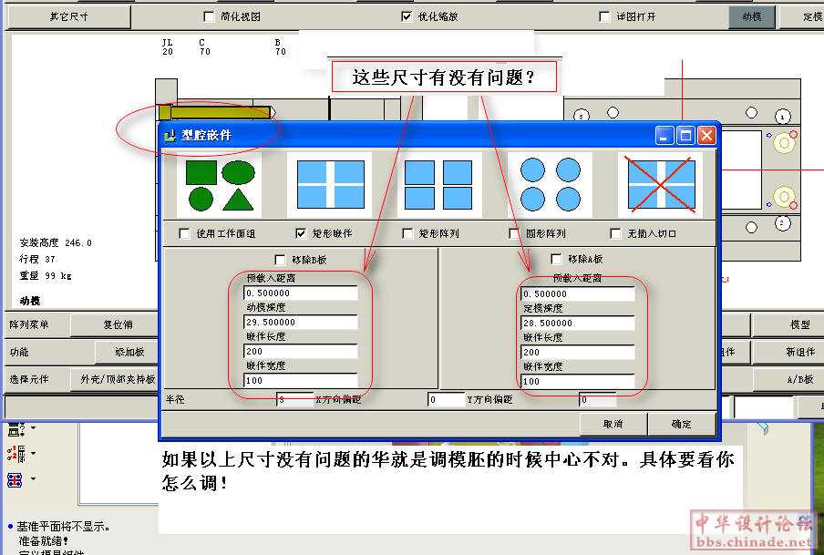
Task: Click the blue-red mold layout toolbar icon
Action: (x=15, y=479)
